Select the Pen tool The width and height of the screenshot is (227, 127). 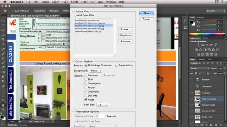[3, 86]
